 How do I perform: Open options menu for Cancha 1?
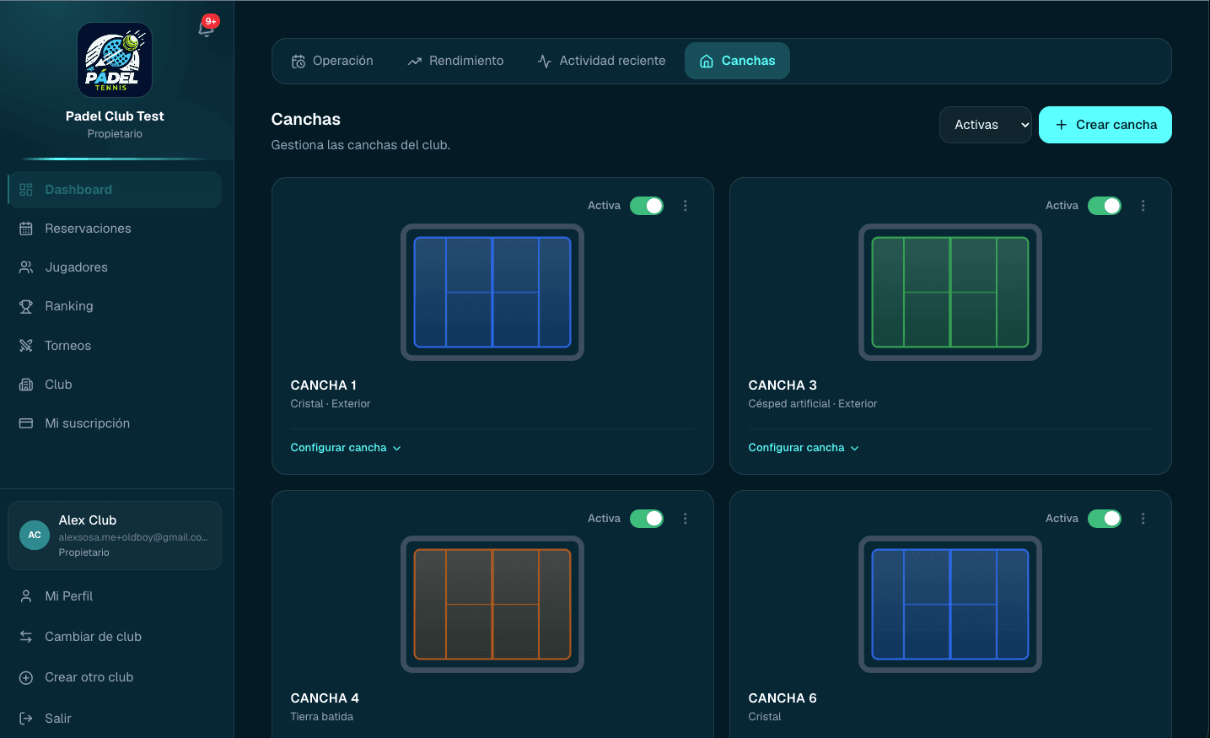click(686, 206)
